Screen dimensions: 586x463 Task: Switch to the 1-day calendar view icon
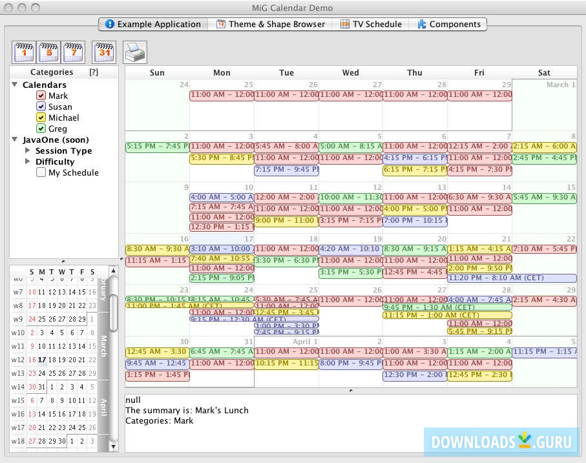(24, 52)
